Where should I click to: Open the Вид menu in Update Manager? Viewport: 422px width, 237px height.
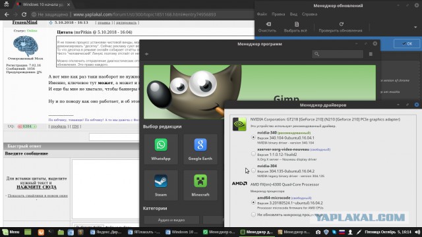coord(293,14)
